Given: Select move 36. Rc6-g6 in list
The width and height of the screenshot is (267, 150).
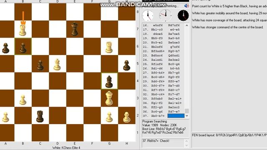Looking at the screenshot, I should [x=157, y=112].
